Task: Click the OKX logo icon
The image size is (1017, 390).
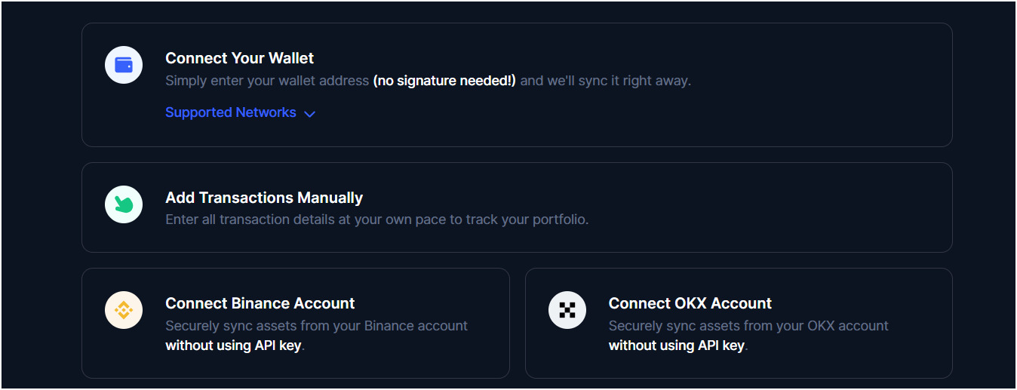Action: [x=567, y=310]
